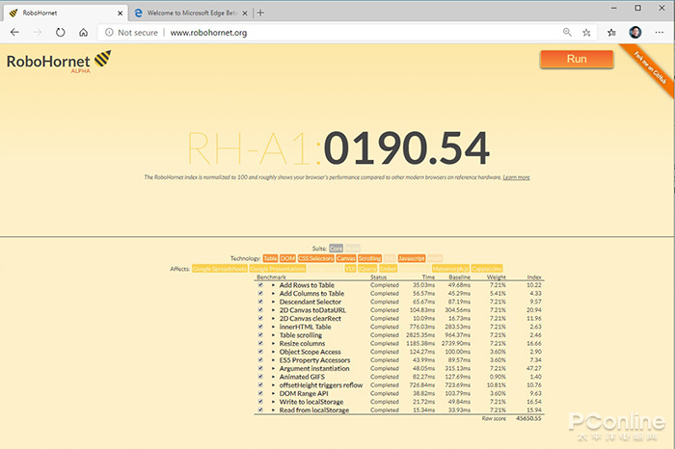The width and height of the screenshot is (675, 449).
Task: Toggle the DOM technology tag
Action: (x=287, y=258)
